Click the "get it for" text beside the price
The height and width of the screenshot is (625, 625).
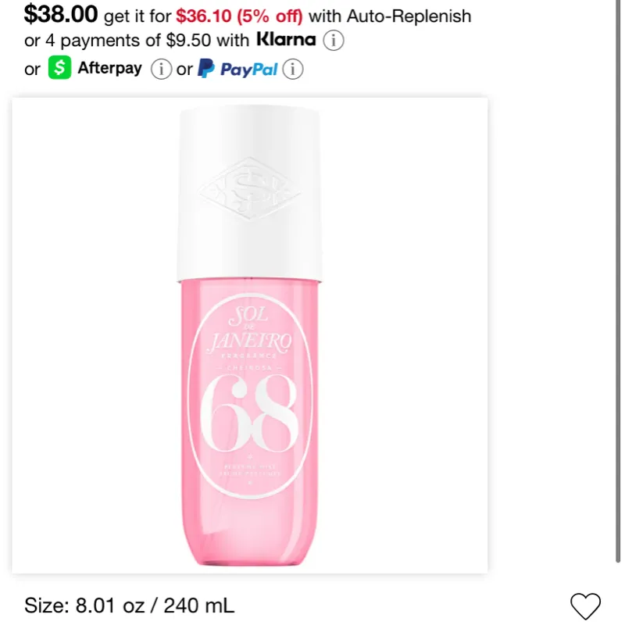(x=137, y=16)
